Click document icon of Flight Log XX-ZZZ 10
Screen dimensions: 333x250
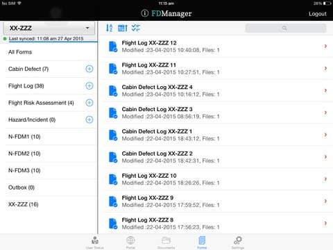(113, 179)
